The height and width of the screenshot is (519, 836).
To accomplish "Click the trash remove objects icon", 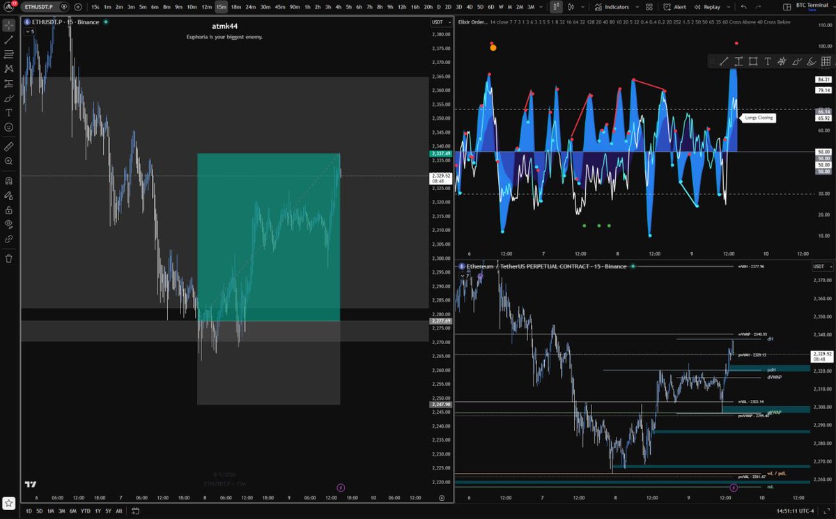I will point(8,258).
